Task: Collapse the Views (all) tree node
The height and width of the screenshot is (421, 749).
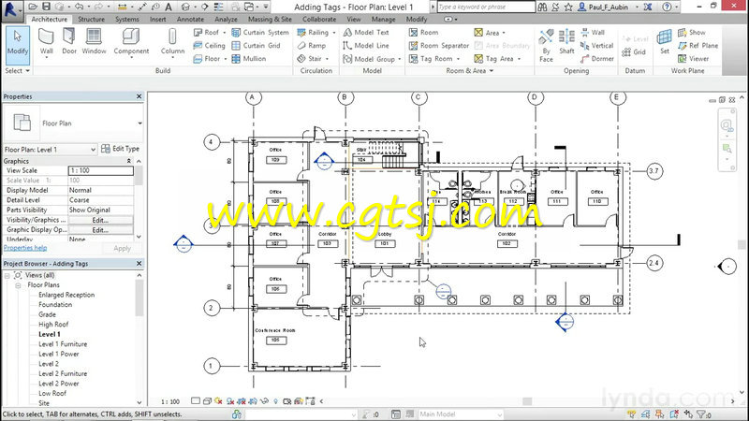Action: 7,275
